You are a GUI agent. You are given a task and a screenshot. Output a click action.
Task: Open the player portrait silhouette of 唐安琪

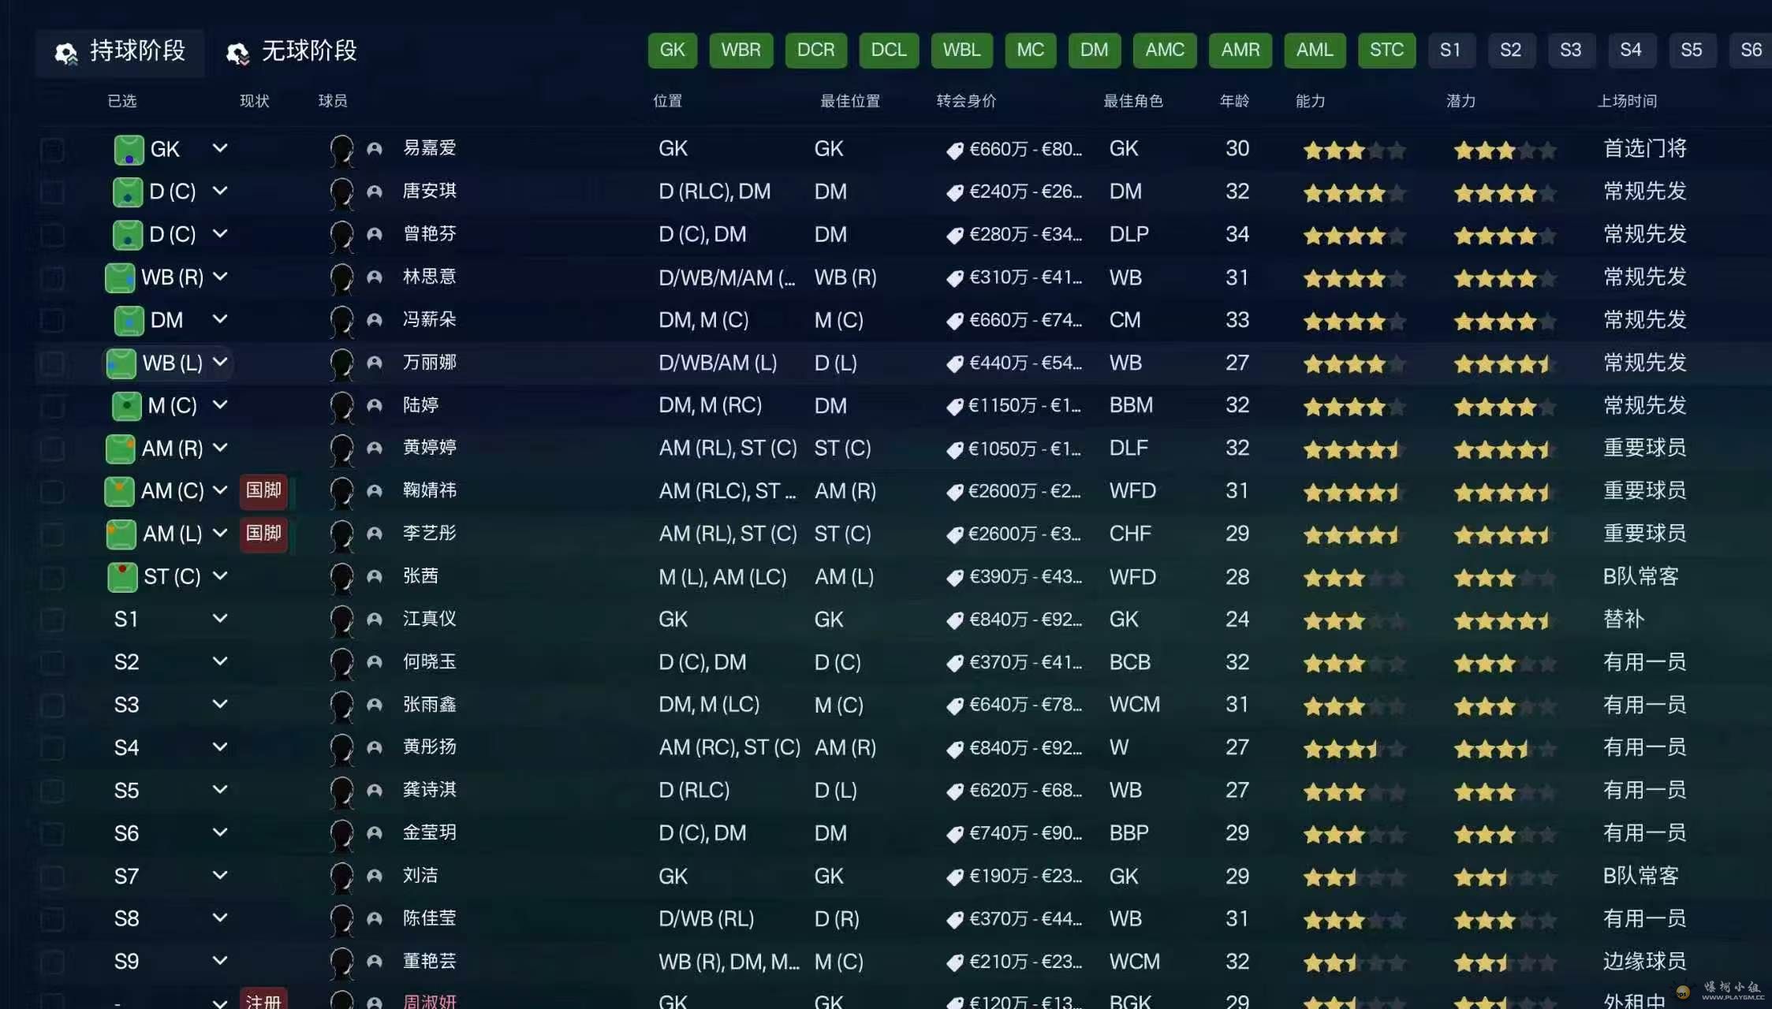pyautogui.click(x=341, y=192)
